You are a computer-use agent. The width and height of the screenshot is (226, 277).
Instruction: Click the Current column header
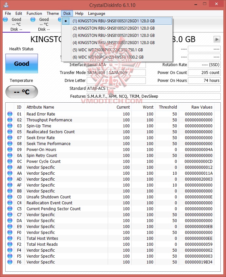point(120,107)
